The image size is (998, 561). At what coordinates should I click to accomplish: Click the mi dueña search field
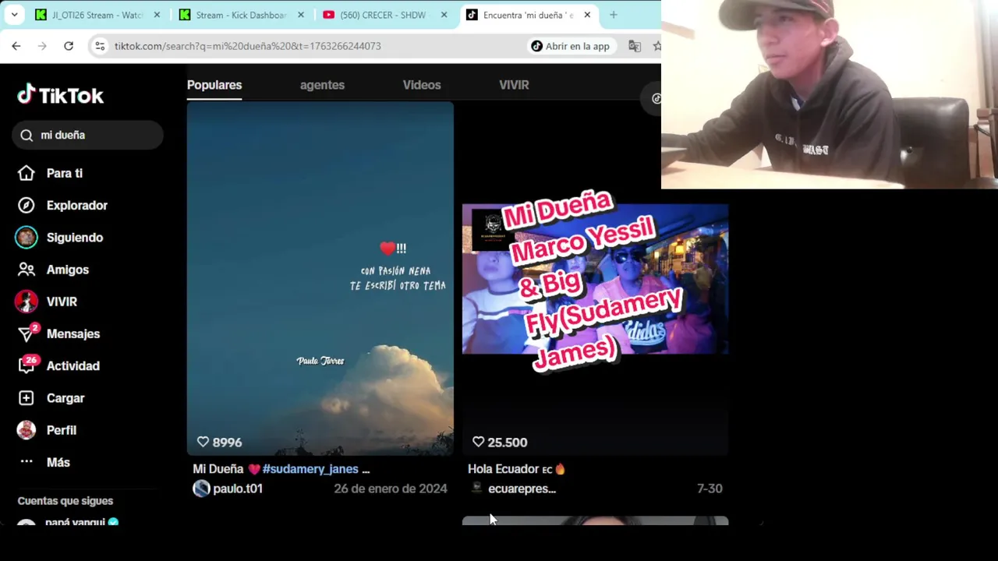87,136
